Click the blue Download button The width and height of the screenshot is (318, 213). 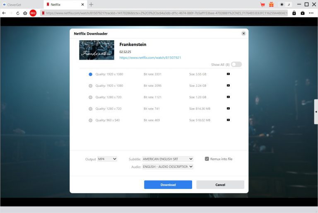(x=168, y=185)
